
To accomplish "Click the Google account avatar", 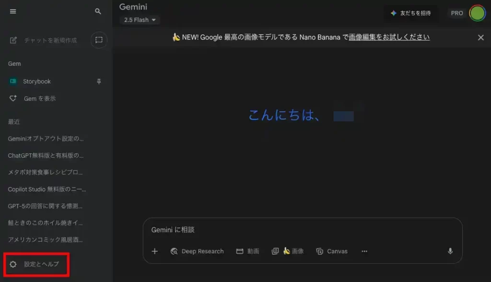I will 477,13.
